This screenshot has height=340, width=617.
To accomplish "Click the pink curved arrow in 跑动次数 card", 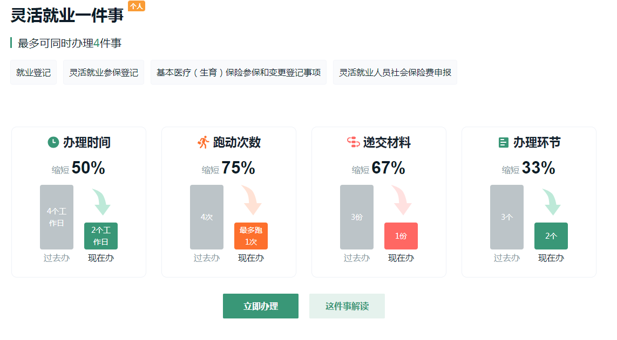I will (x=252, y=200).
